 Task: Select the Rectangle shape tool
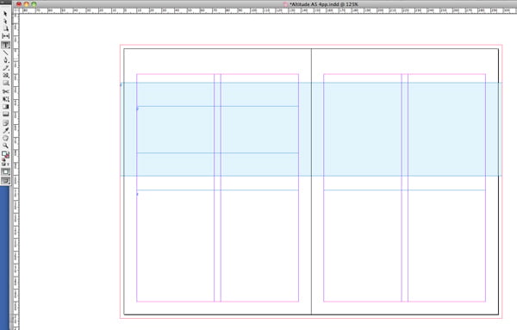[x=5, y=83]
